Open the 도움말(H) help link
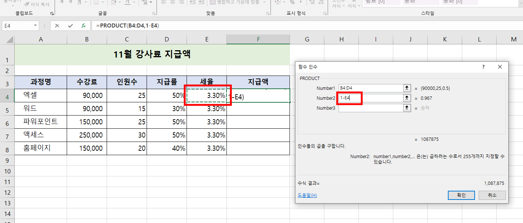 pyautogui.click(x=308, y=195)
